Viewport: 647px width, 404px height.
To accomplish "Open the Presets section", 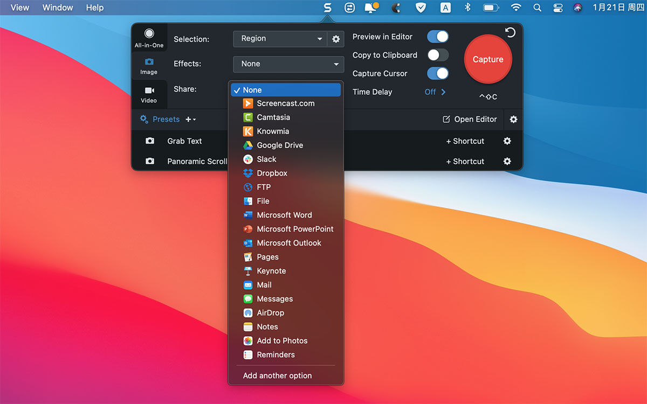I will pyautogui.click(x=160, y=120).
